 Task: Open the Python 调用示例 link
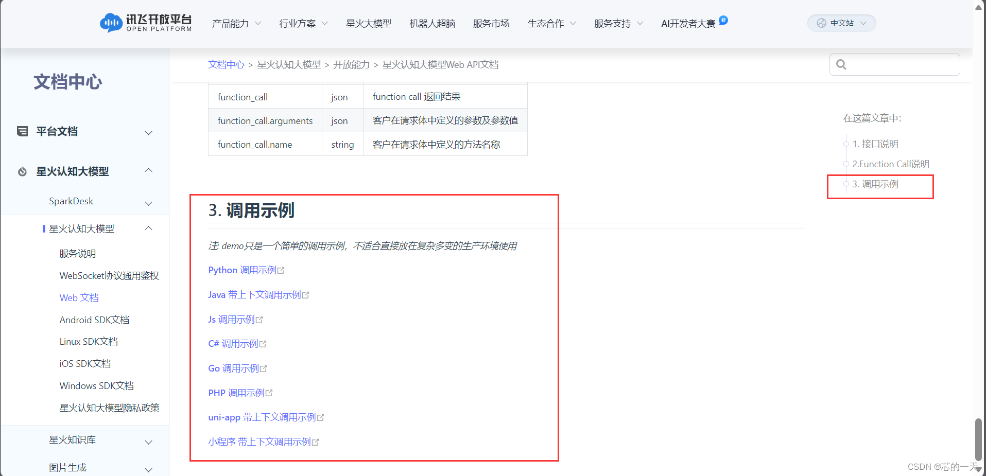coord(242,270)
